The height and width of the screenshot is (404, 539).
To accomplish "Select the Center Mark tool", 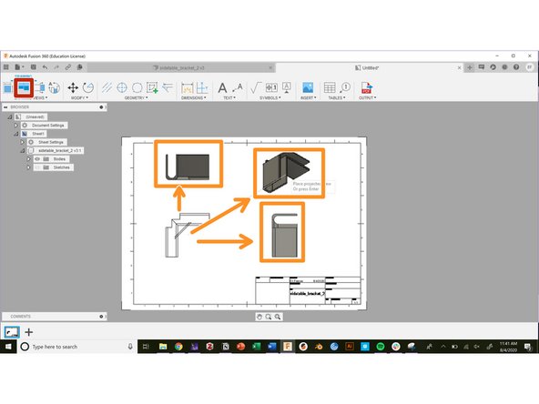I will [122, 88].
